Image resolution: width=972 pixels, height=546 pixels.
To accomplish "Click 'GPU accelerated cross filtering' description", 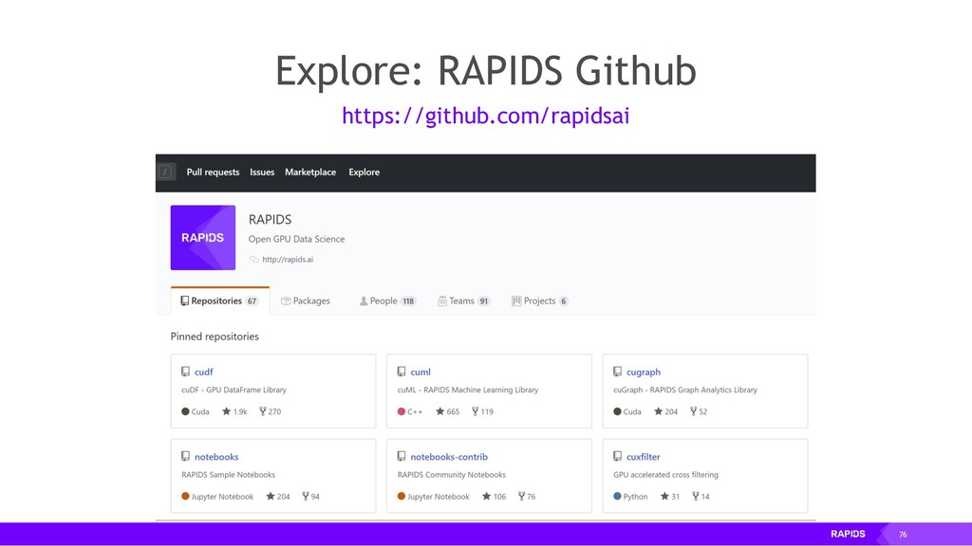I will [x=665, y=475].
